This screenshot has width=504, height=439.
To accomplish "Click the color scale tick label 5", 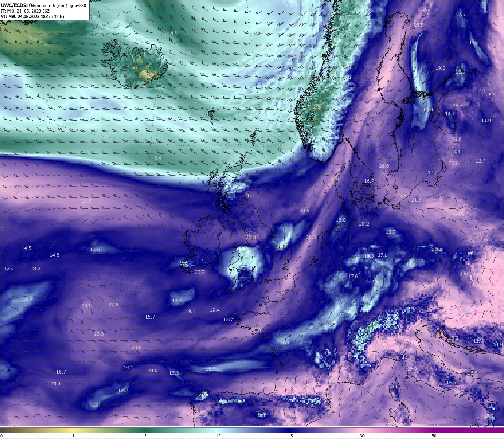I will (x=145, y=436).
